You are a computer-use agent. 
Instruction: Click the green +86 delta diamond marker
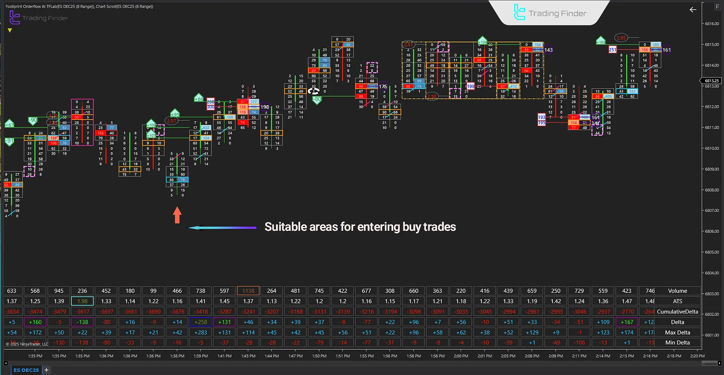[199, 99]
